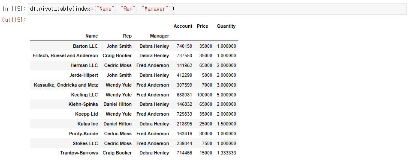Viewport: 410px width, 160px height.
Task: Click the Price column header
Action: pyautogui.click(x=202, y=26)
